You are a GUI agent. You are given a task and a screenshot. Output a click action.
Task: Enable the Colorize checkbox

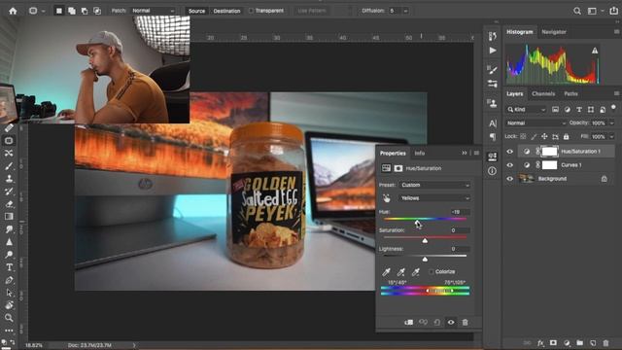pyautogui.click(x=432, y=272)
